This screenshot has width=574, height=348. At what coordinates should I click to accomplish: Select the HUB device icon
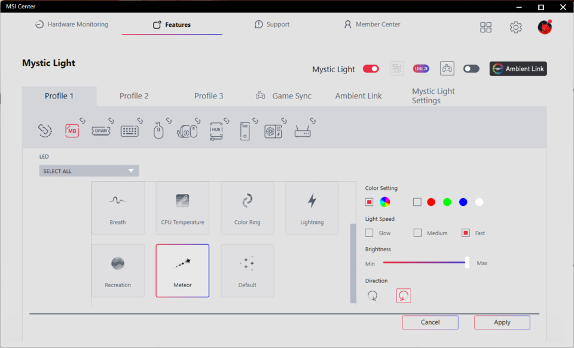pos(216,131)
